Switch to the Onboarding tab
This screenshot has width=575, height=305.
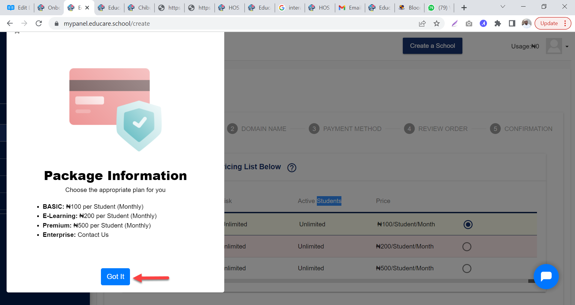[x=49, y=8]
